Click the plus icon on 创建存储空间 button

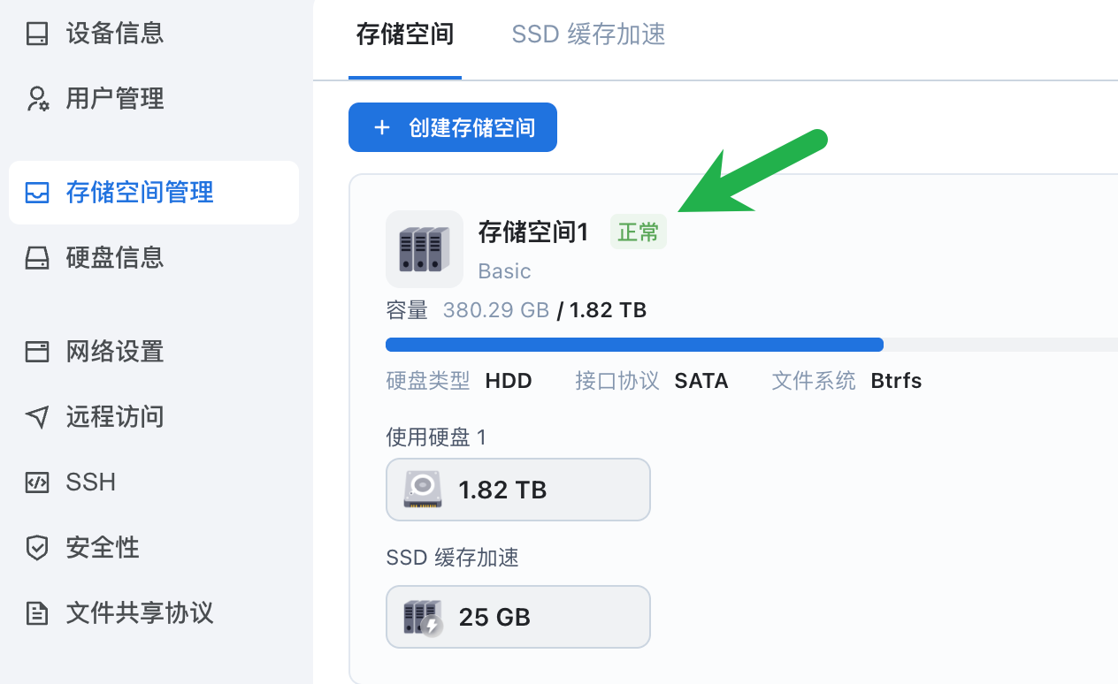pyautogui.click(x=382, y=128)
